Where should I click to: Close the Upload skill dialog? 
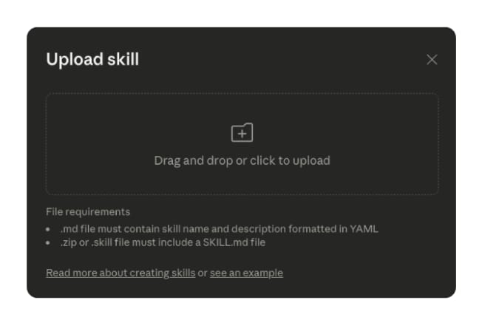[432, 60]
